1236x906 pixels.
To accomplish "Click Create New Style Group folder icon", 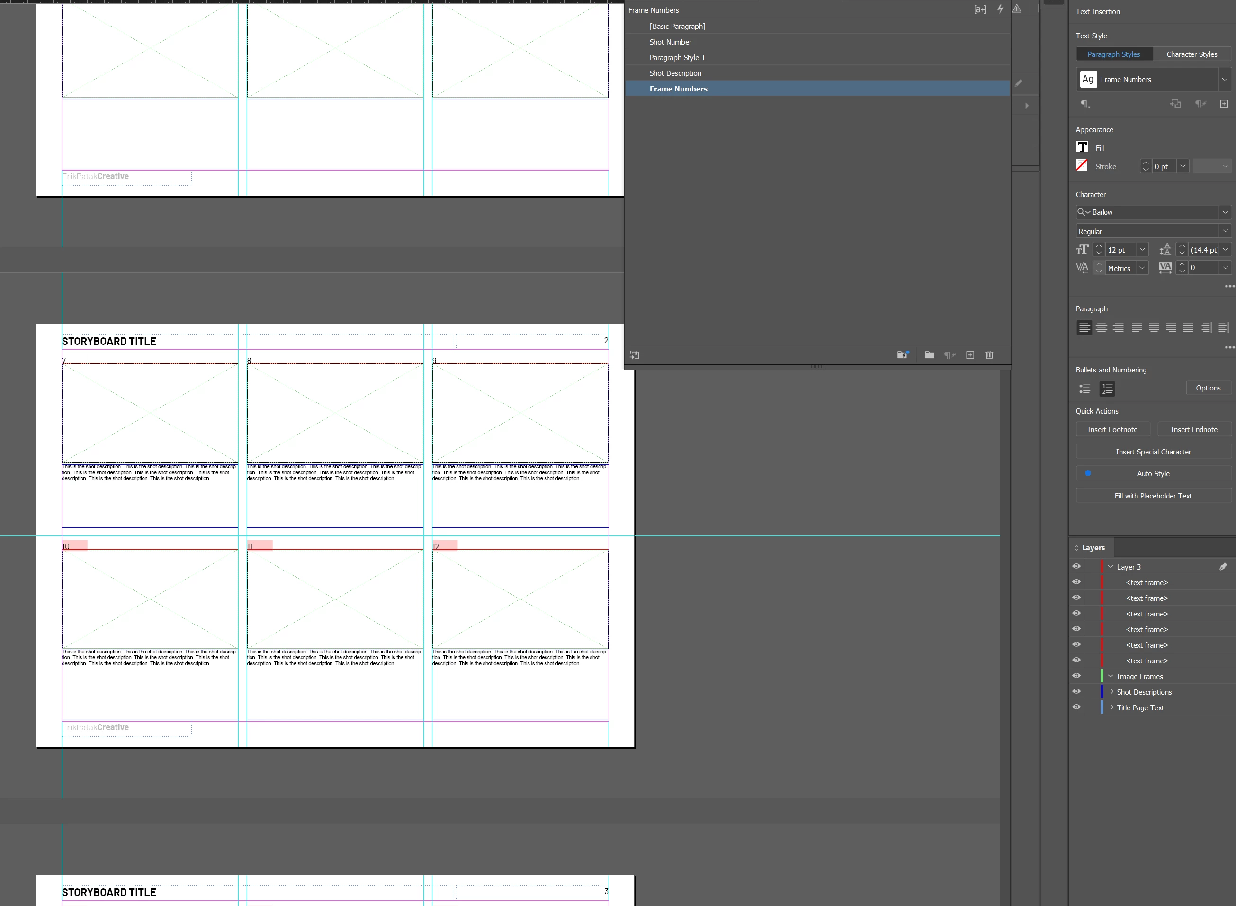I will pyautogui.click(x=929, y=355).
